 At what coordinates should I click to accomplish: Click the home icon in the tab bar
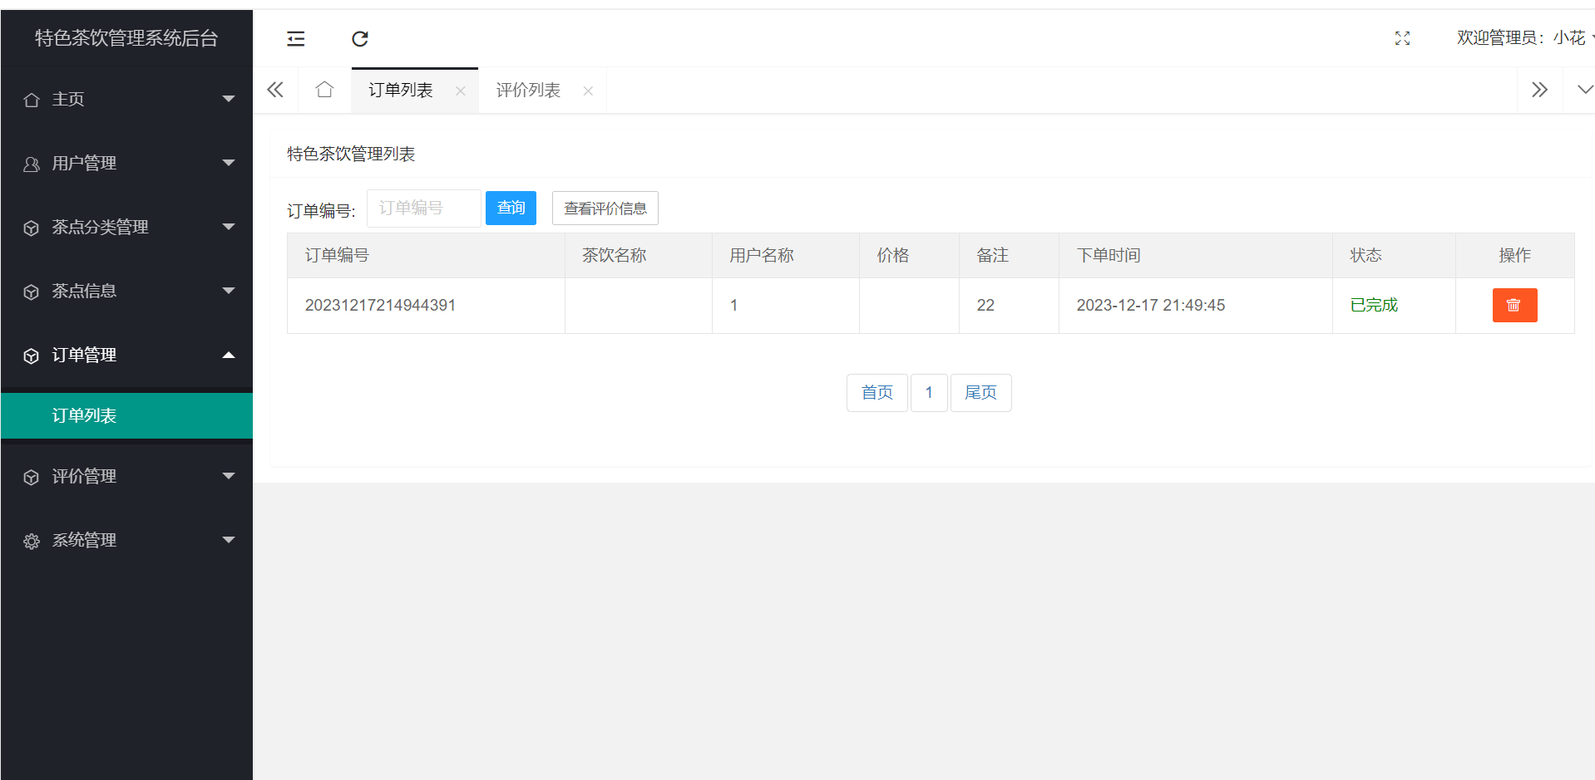click(324, 89)
